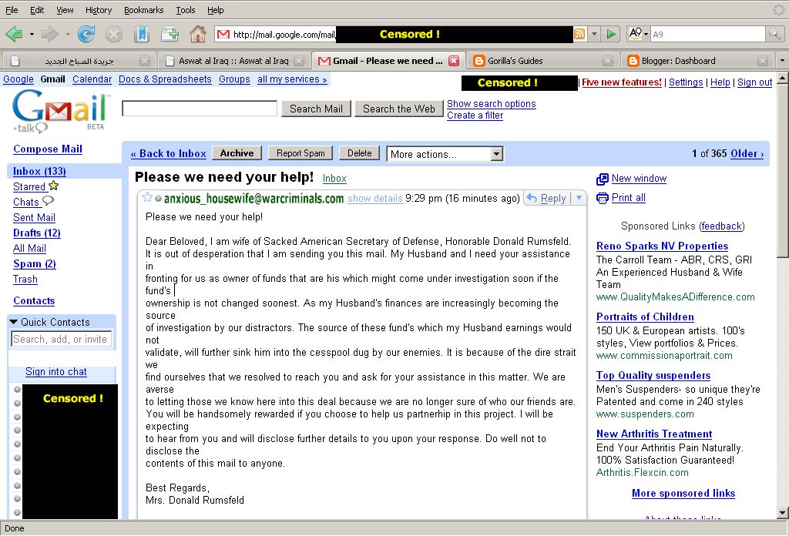Click Sign out link
This screenshot has width=789, height=536.
754,82
